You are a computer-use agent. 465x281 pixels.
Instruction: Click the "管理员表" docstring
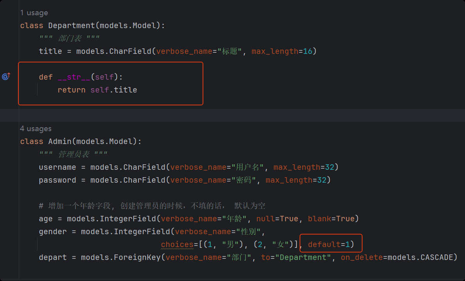[x=73, y=155]
